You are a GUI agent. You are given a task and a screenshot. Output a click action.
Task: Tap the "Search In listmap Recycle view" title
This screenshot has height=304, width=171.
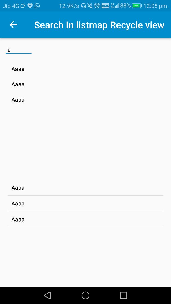click(x=99, y=25)
